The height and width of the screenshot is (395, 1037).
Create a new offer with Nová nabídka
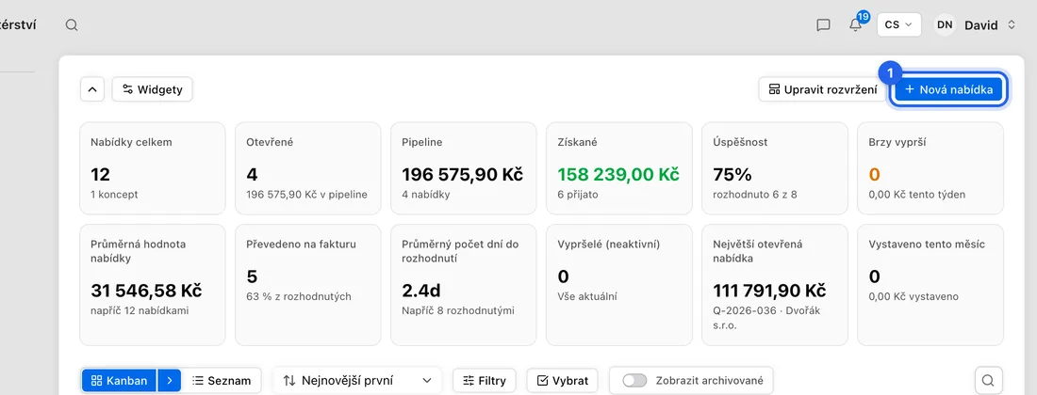pos(948,89)
